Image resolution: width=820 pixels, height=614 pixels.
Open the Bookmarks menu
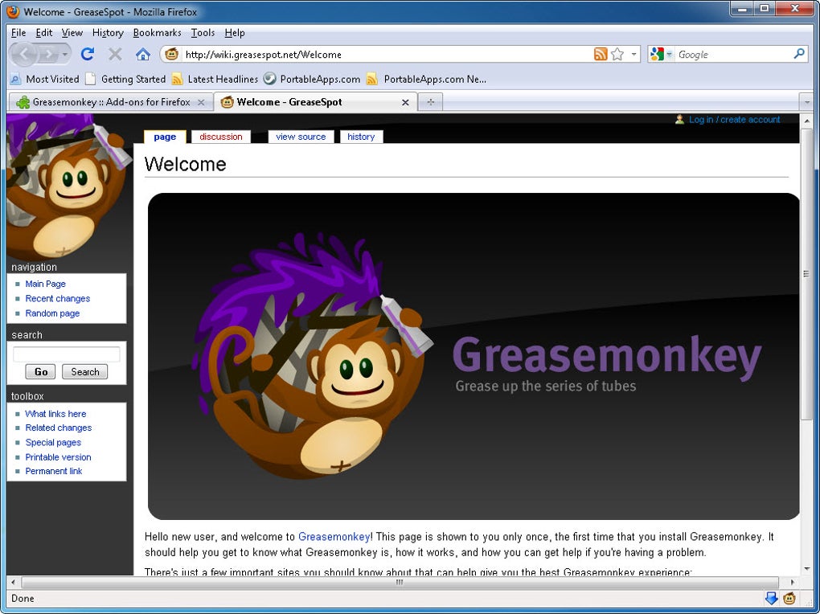click(x=157, y=32)
